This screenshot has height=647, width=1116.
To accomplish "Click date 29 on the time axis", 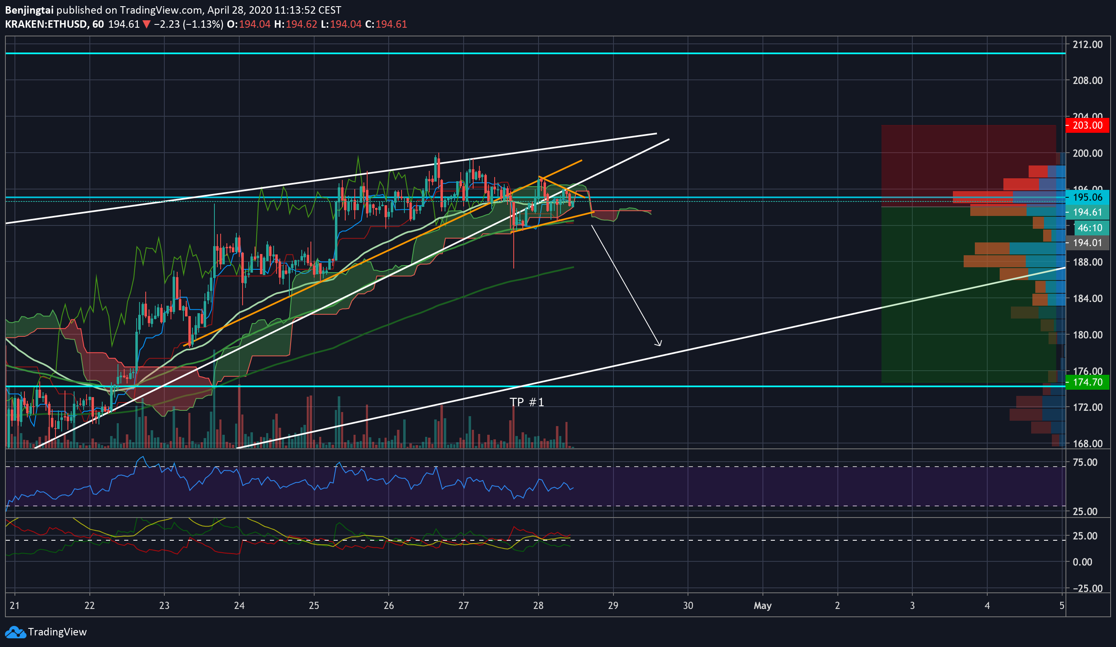I will [613, 605].
